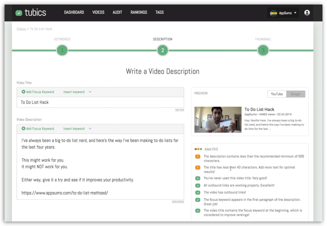Switch preview to Google
Image resolution: width=327 pixels, height=226 pixels.
(296, 94)
